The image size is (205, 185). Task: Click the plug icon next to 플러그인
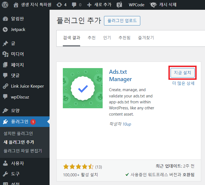tap(5, 122)
